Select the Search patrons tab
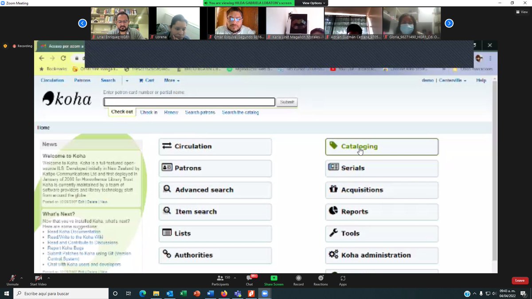 200,113
